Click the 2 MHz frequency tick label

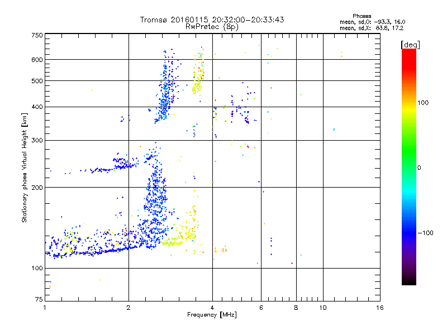(129, 308)
